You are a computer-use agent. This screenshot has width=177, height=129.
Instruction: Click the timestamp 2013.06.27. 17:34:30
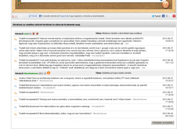pyautogui.click(x=168, y=49)
